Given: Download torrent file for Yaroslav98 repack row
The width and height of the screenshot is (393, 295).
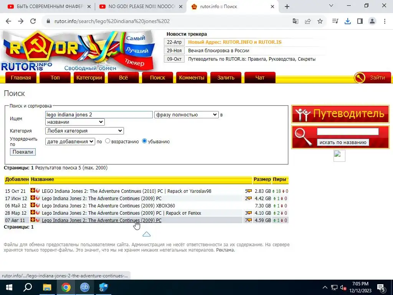Looking at the screenshot, I should pyautogui.click(x=33, y=191).
